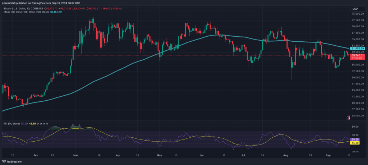Click the SMAs (50, close, 100...) legend
368x165 pixels.
point(26,12)
